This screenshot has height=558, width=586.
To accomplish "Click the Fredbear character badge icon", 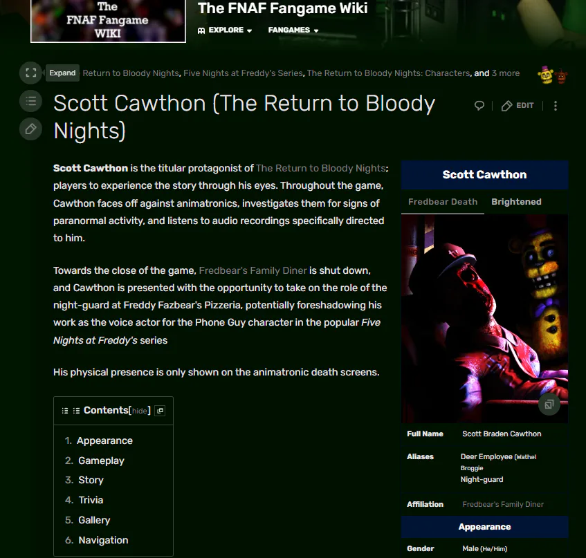I will point(545,75).
